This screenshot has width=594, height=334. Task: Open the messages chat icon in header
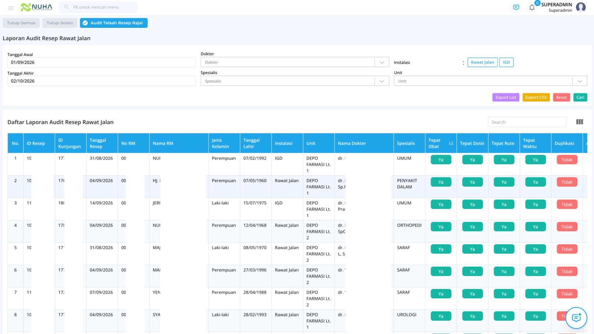[x=516, y=7]
